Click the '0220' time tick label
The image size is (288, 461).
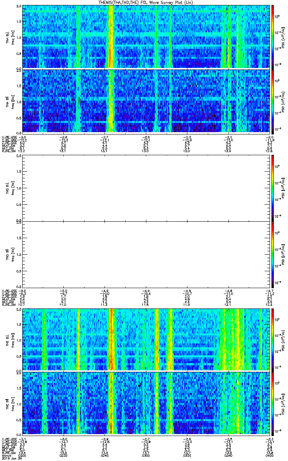(64, 456)
